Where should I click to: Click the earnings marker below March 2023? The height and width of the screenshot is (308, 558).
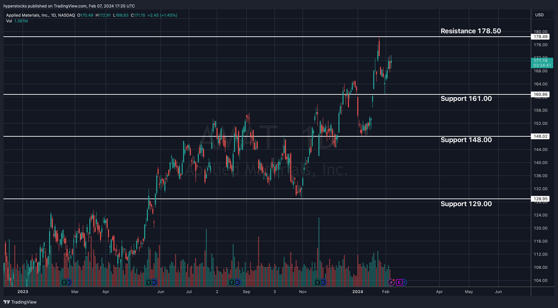coord(65,282)
